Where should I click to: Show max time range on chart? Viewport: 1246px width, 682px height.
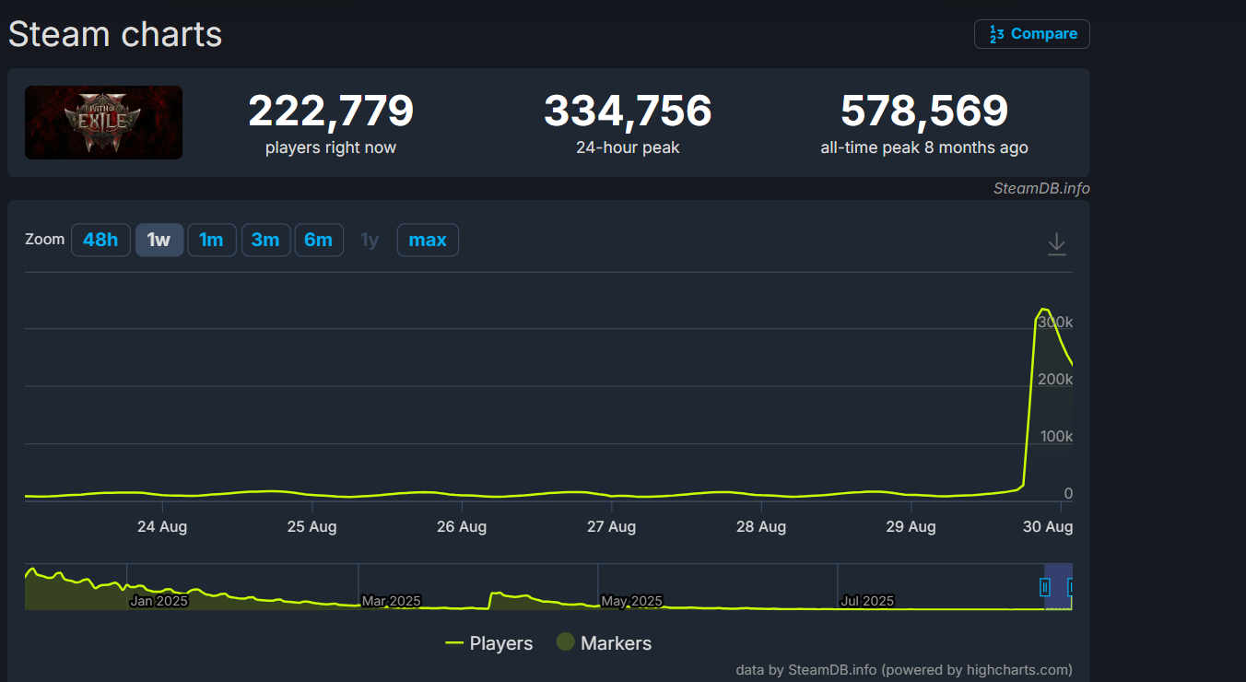[428, 240]
